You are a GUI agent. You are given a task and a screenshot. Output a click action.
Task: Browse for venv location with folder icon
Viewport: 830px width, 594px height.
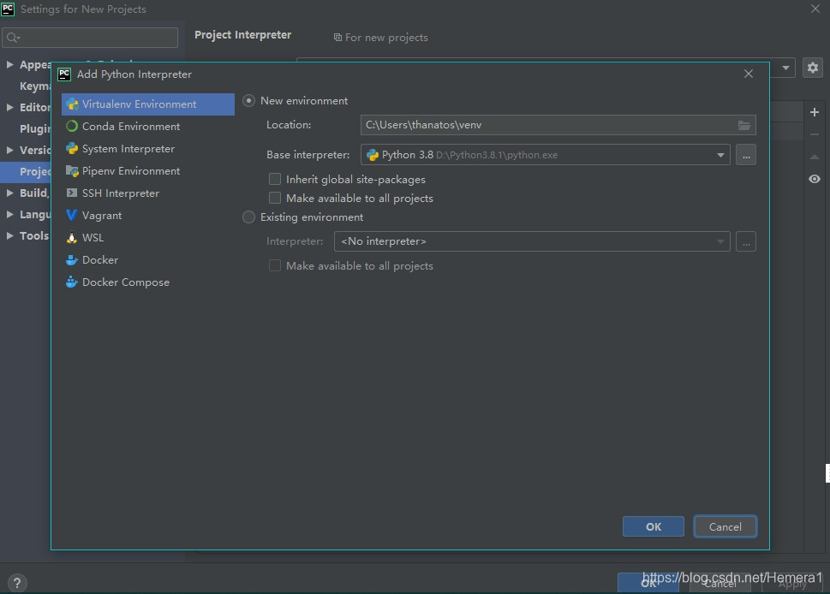pyautogui.click(x=744, y=125)
